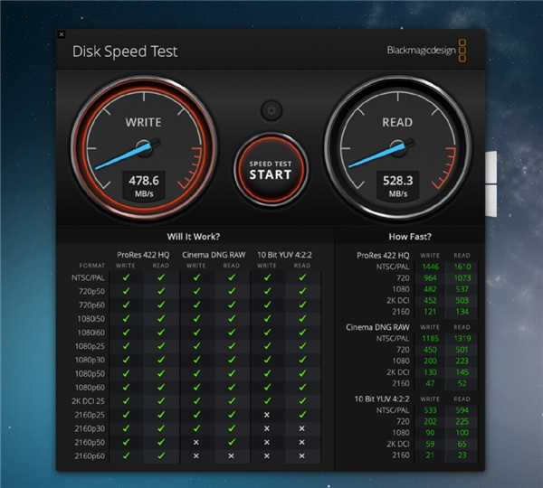Click ProRes 2K DCI write value 452
The height and width of the screenshot is (488, 543).
[430, 301]
